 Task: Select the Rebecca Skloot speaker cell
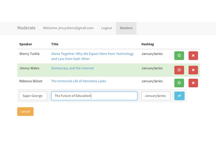coord(31,81)
